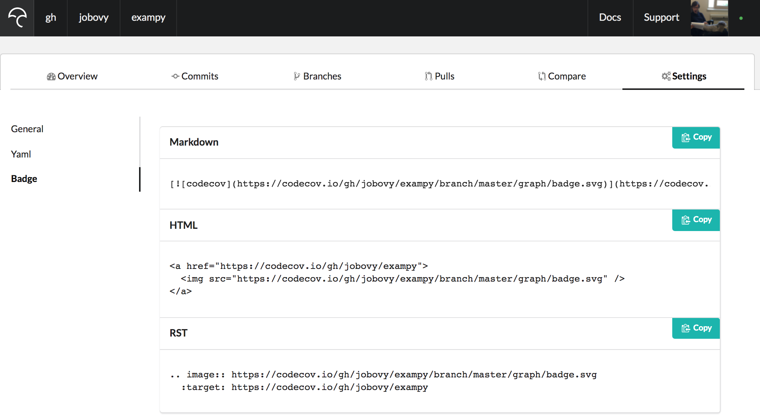This screenshot has height=419, width=760.
Task: Open Yaml settings in sidebar
Action: pos(21,154)
